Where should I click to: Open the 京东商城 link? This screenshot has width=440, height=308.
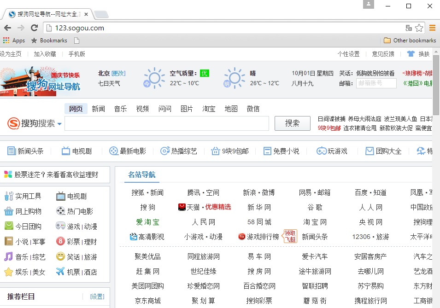pyautogui.click(x=147, y=301)
